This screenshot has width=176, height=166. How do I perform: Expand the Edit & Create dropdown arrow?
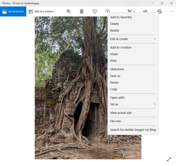tap(134, 11)
